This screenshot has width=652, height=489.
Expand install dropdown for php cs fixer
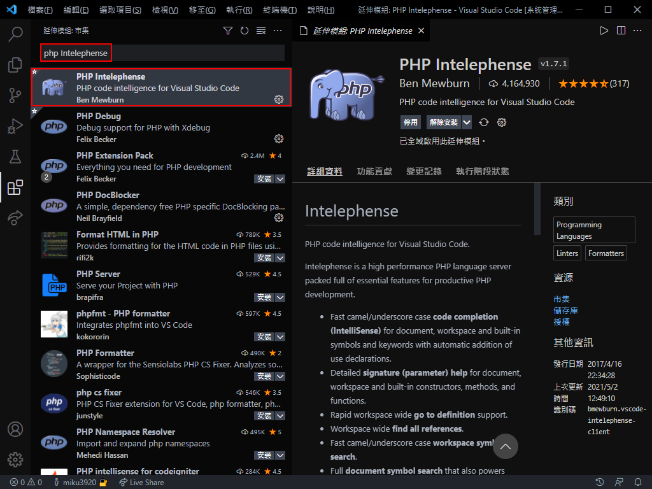point(281,416)
